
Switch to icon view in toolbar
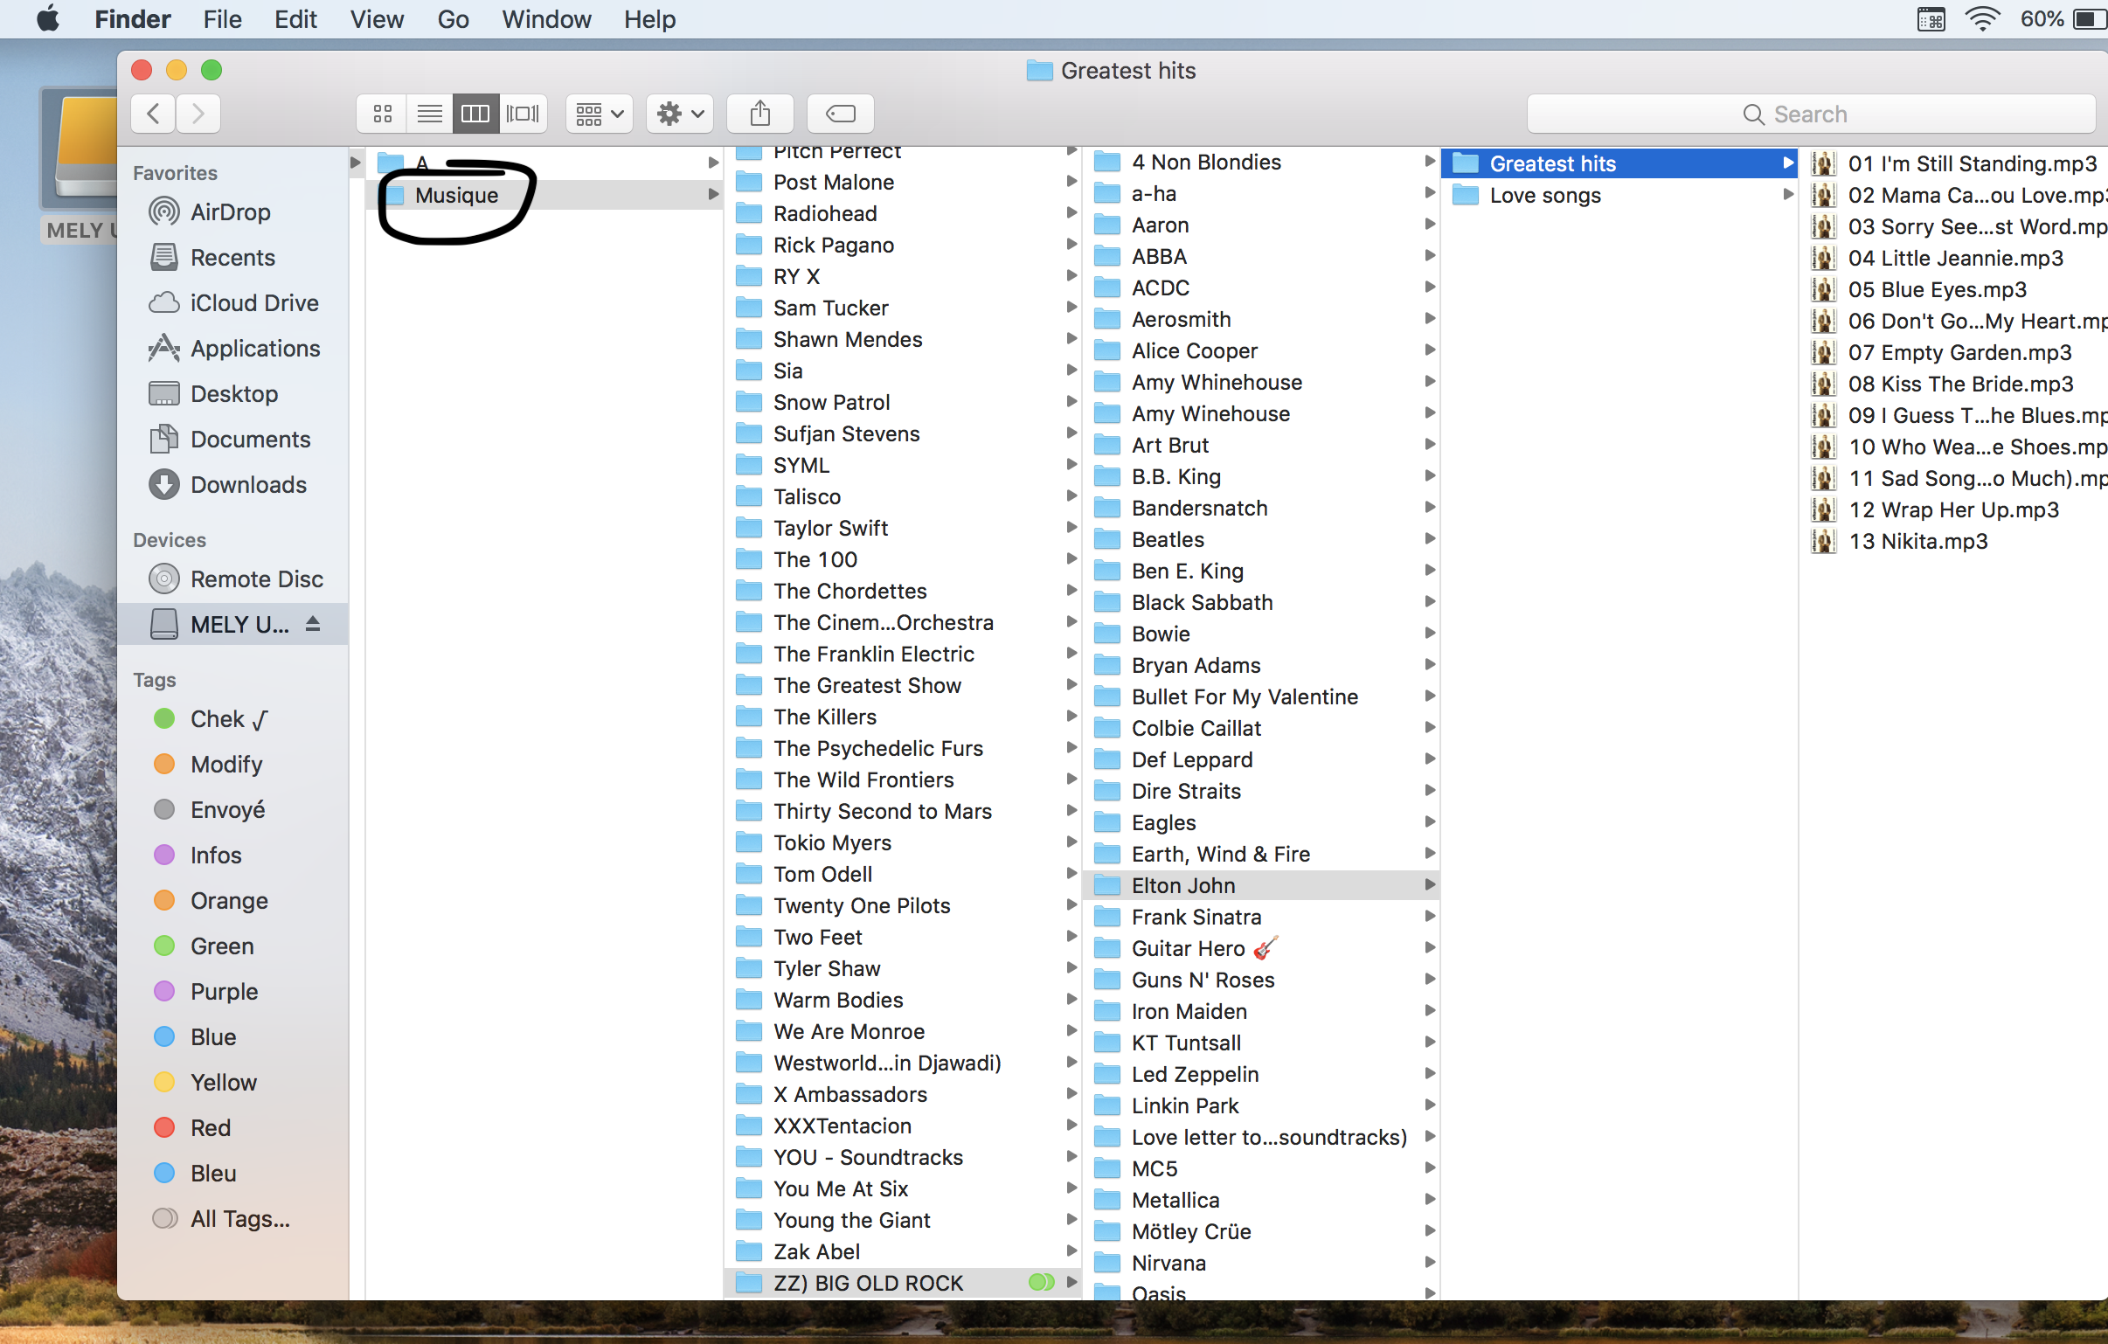(x=382, y=114)
